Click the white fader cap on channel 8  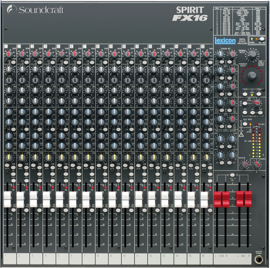tap(99, 200)
